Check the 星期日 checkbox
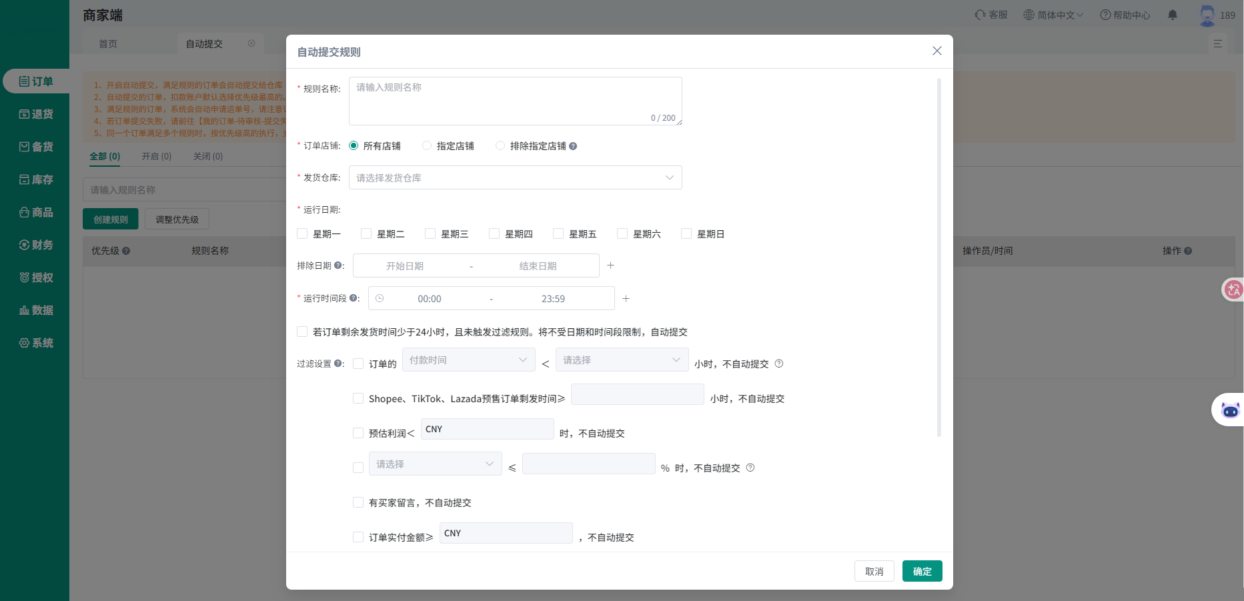The width and height of the screenshot is (1244, 601). [x=686, y=233]
